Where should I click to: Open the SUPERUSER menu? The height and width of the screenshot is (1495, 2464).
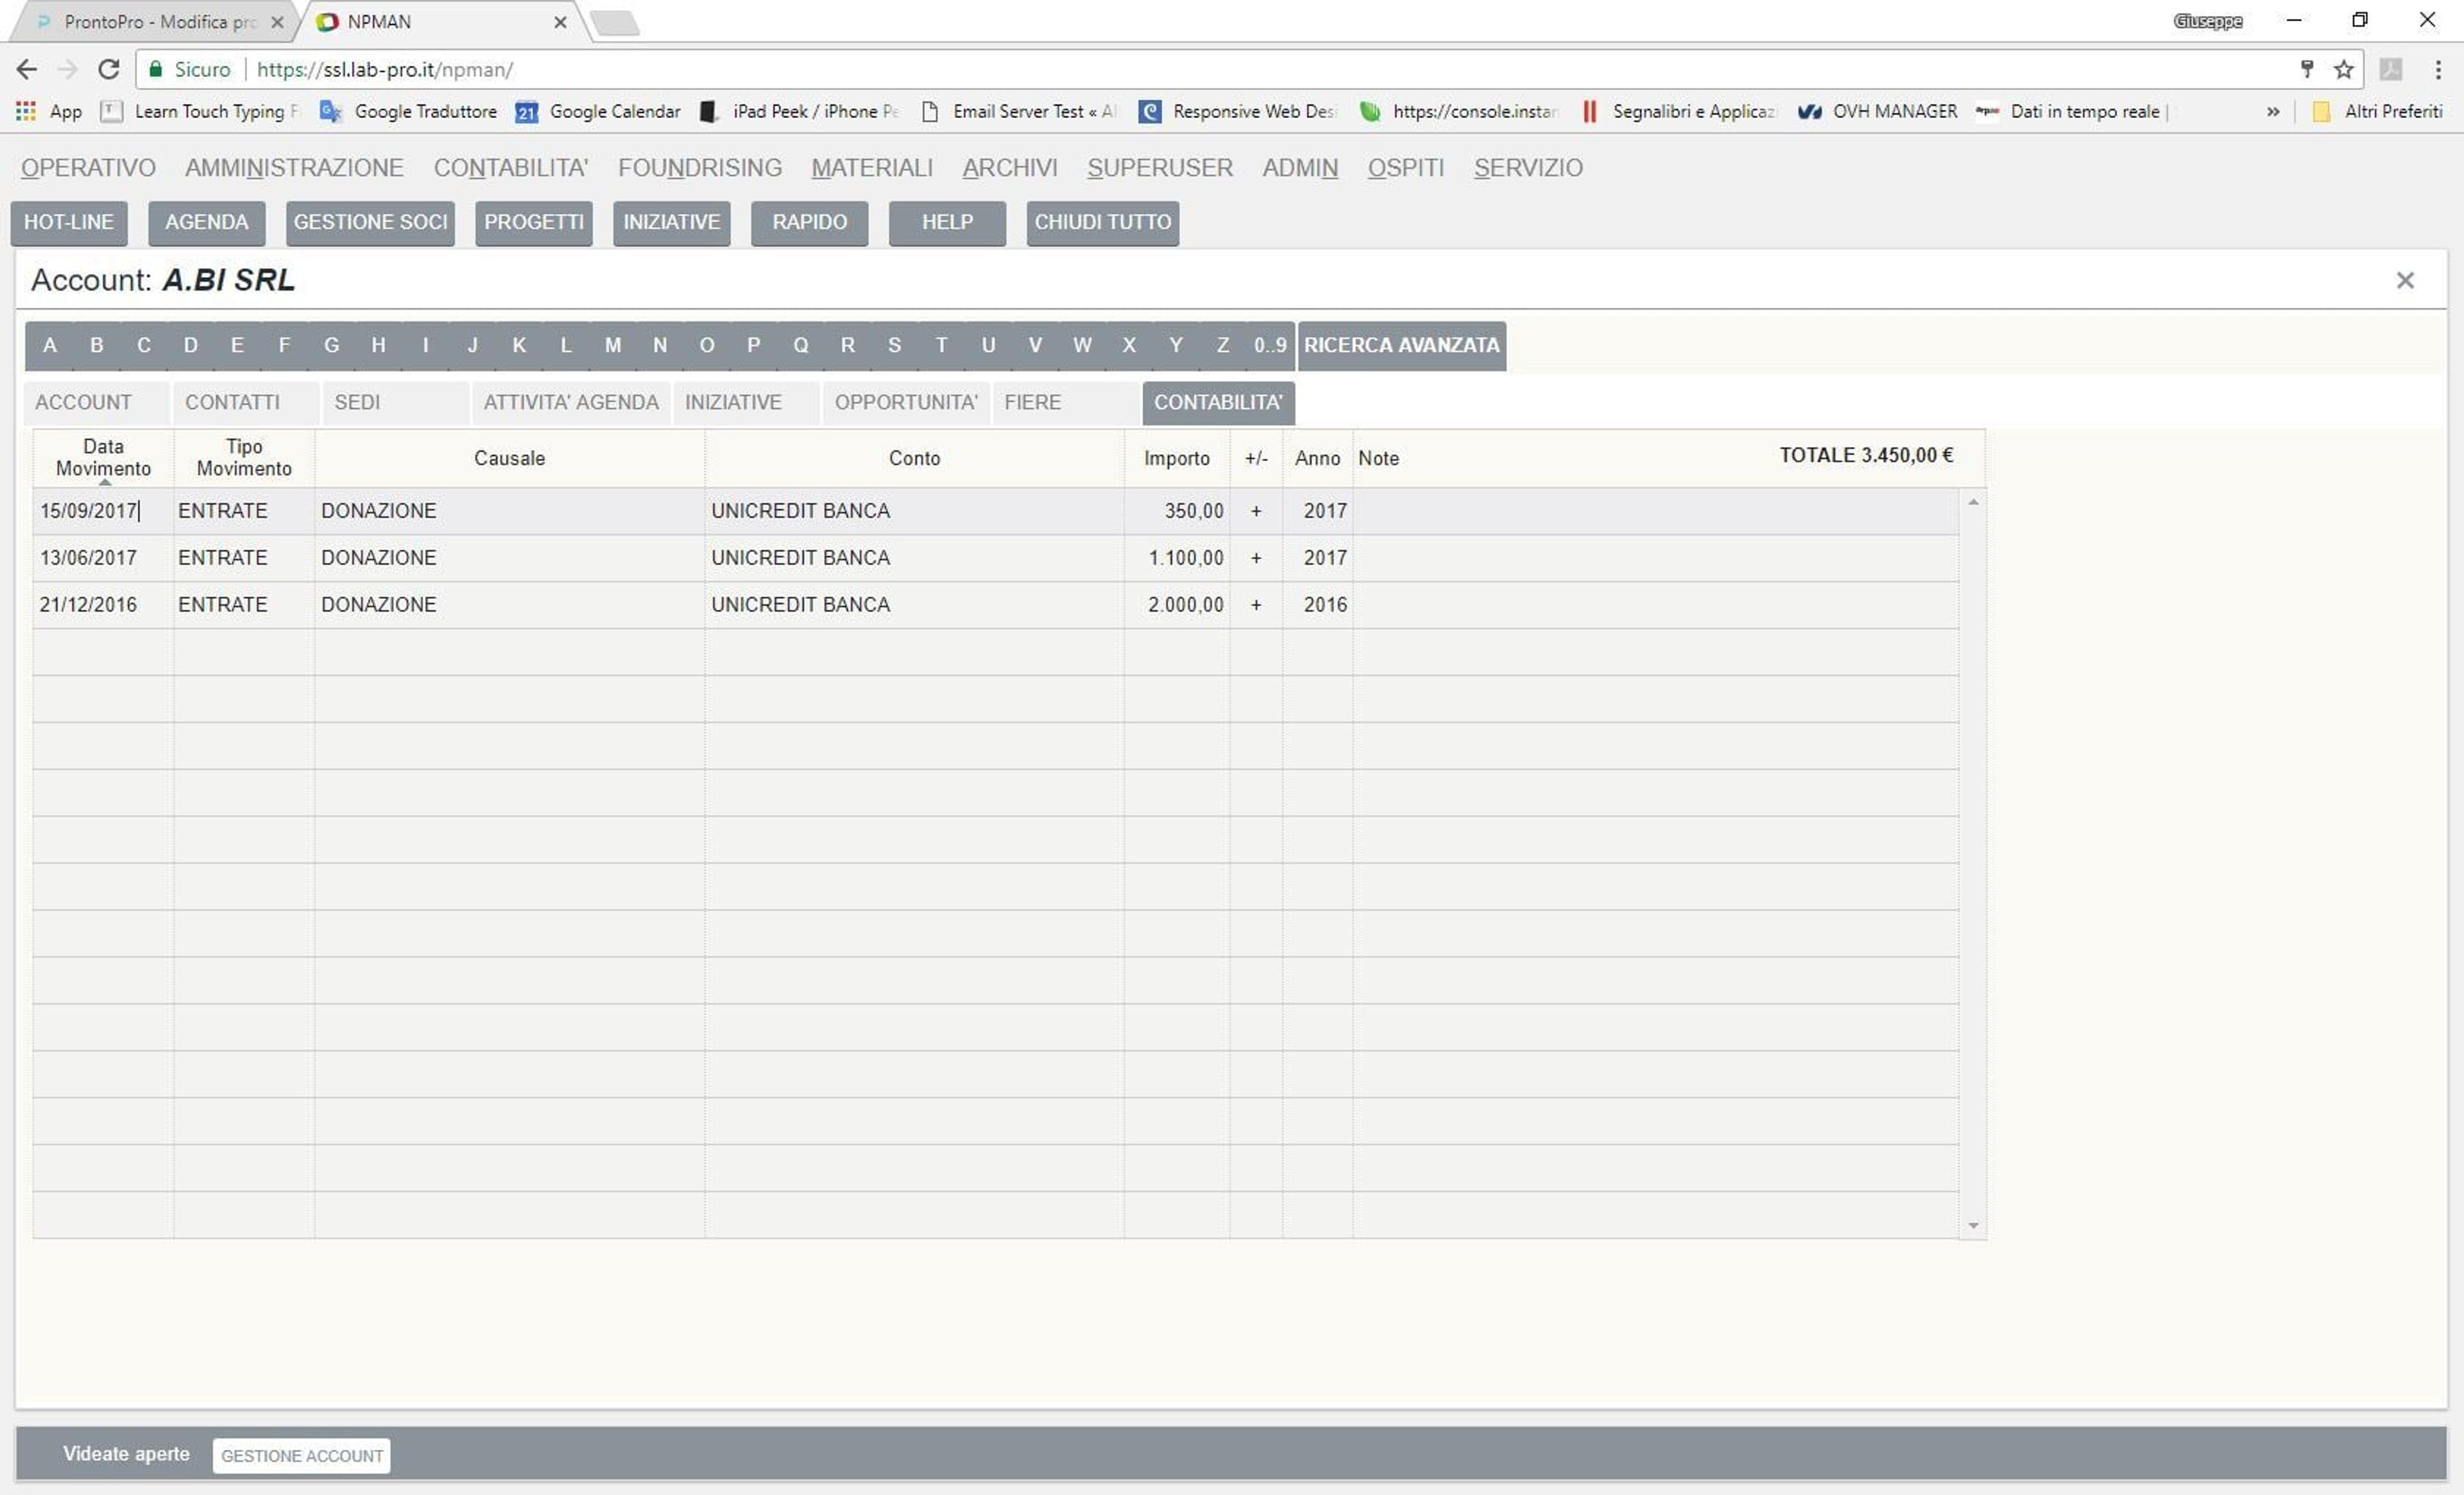pos(1160,168)
